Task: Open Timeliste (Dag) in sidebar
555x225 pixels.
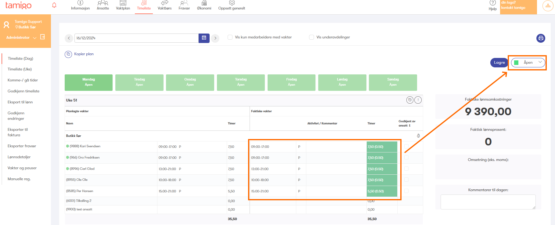Action: [20, 59]
